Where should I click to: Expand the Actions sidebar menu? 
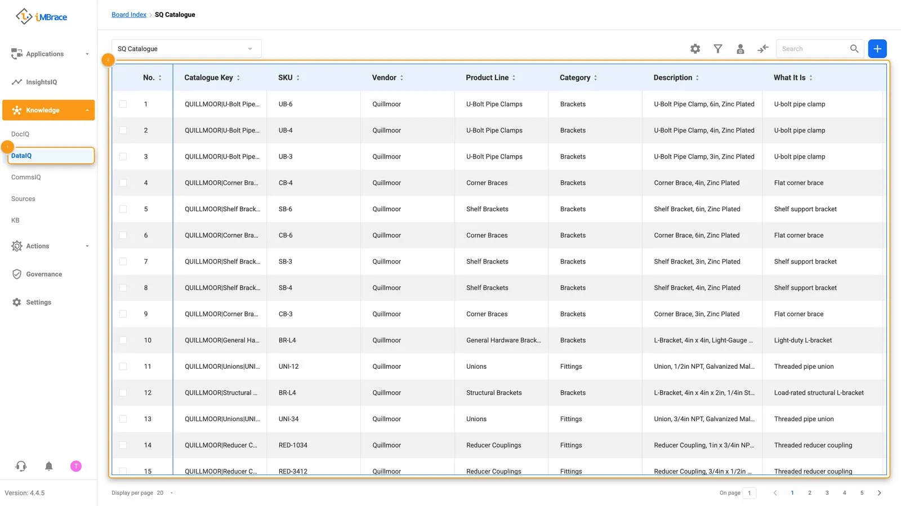(x=48, y=246)
